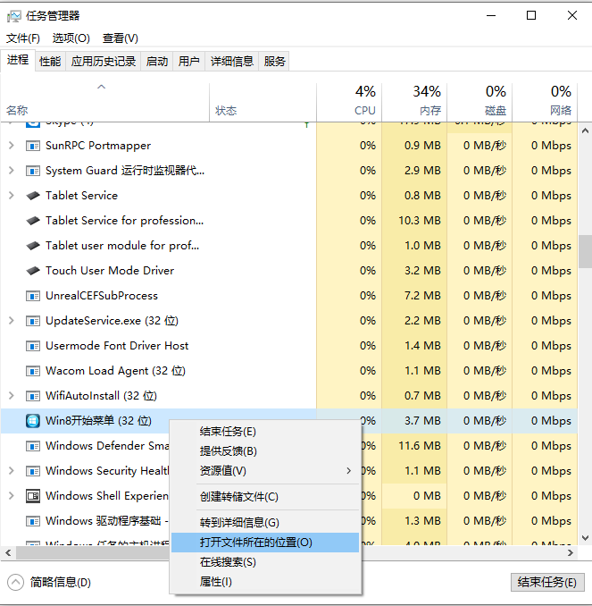Click horizontal scrollbar left arrow
Screen dimensions: 592x606
point(8,553)
